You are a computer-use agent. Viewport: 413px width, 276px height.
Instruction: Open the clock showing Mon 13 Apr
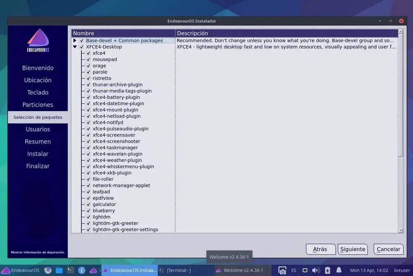(369, 270)
